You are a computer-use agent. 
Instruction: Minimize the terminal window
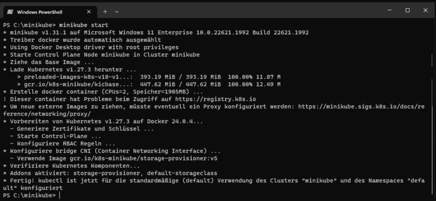pyautogui.click(x=389, y=10)
